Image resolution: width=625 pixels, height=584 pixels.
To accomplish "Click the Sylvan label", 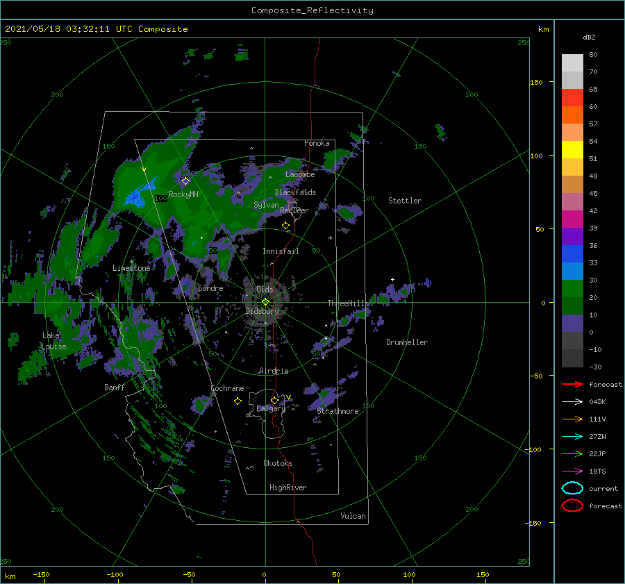I will [266, 205].
